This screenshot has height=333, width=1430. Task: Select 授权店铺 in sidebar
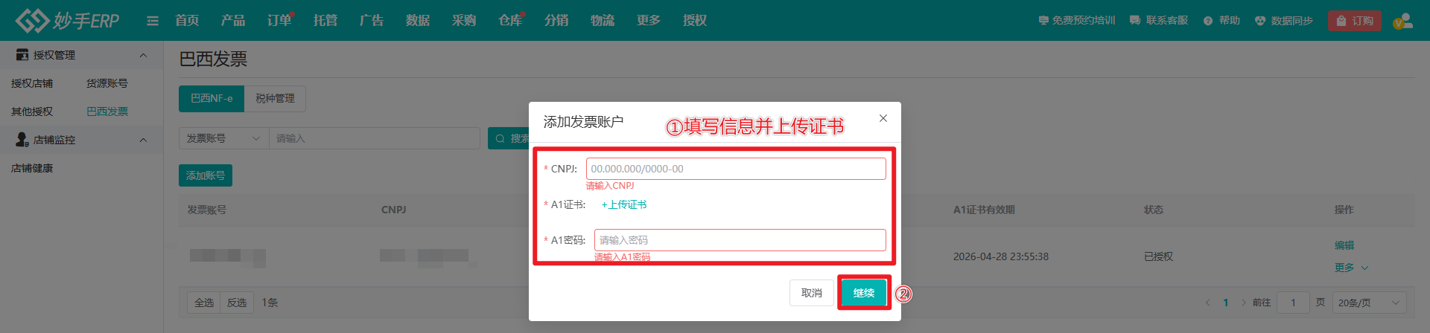[32, 83]
